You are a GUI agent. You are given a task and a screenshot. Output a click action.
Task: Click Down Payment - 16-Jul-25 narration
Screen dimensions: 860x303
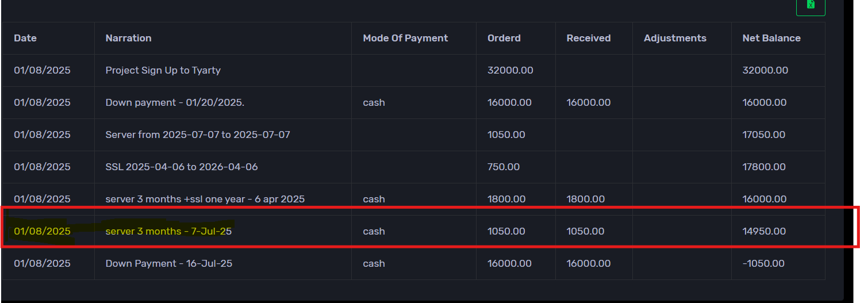(168, 263)
